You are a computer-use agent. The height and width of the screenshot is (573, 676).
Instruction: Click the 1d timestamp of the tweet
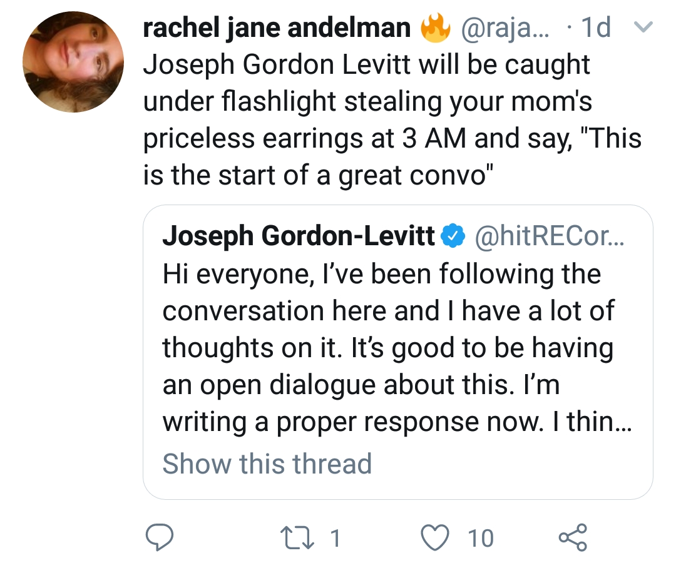tap(597, 29)
